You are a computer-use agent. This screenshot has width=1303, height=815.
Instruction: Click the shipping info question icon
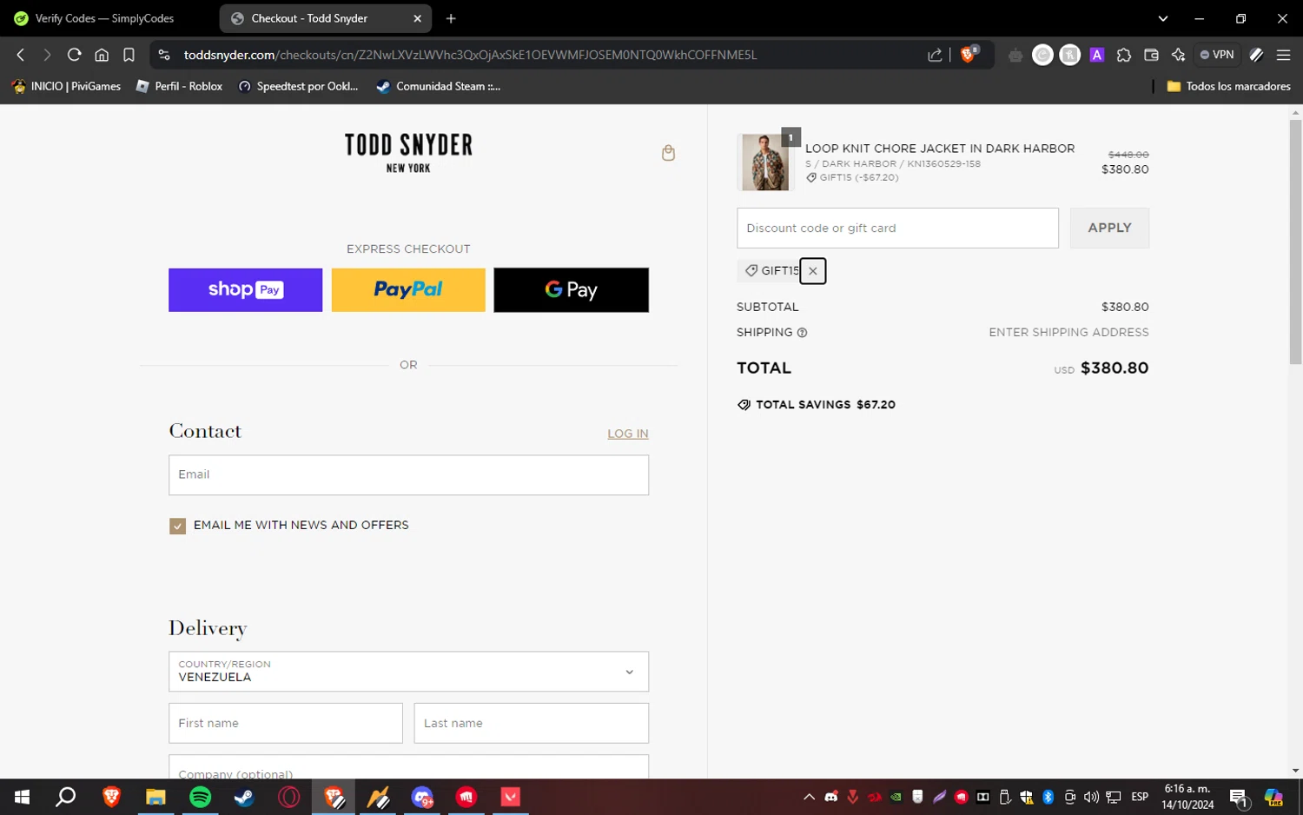pyautogui.click(x=802, y=333)
